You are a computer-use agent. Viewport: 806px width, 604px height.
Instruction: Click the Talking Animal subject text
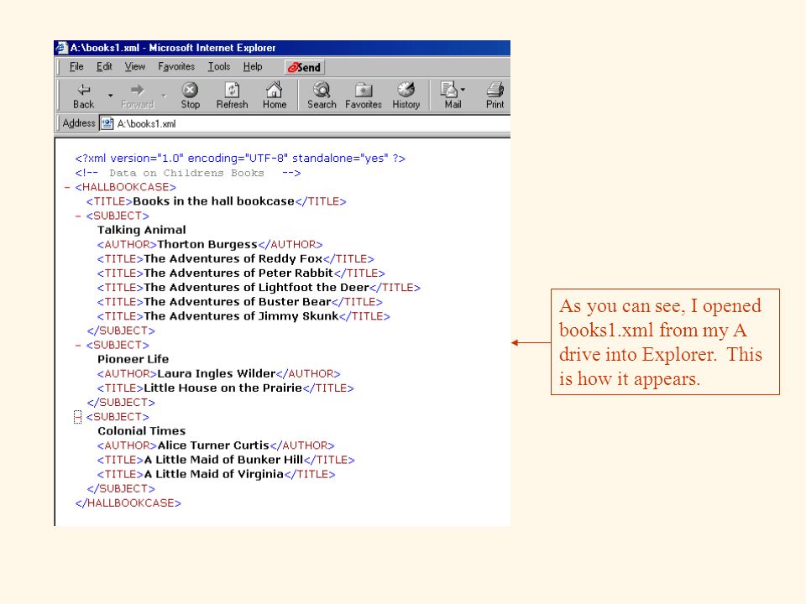point(141,230)
